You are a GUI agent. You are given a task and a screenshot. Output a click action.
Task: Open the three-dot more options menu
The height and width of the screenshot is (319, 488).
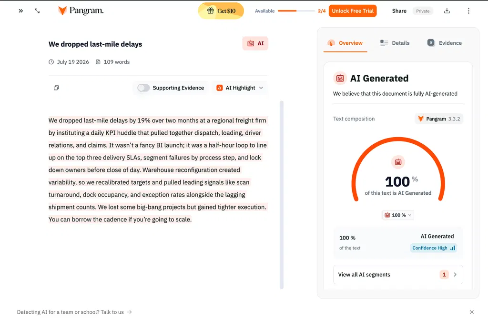468,11
